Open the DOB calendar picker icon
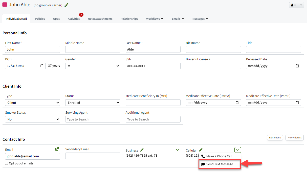Image resolution: width=307 pixels, height=172 pixels. point(42,66)
